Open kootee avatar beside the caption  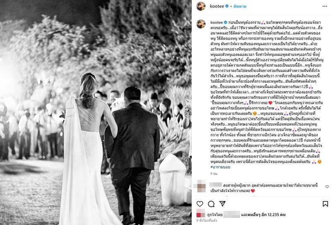click(201, 24)
